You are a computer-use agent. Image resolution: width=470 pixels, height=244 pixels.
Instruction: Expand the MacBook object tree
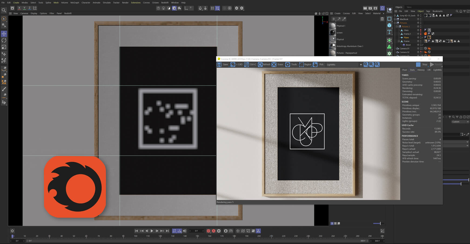click(395, 19)
